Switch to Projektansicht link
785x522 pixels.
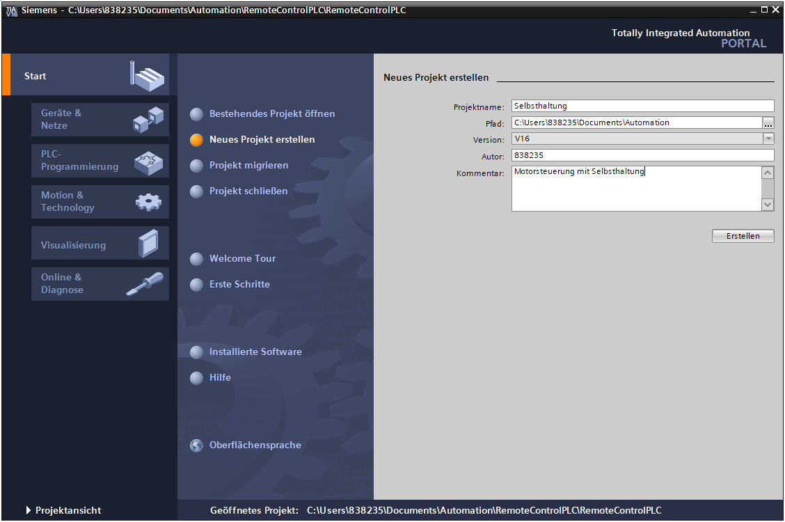point(68,510)
